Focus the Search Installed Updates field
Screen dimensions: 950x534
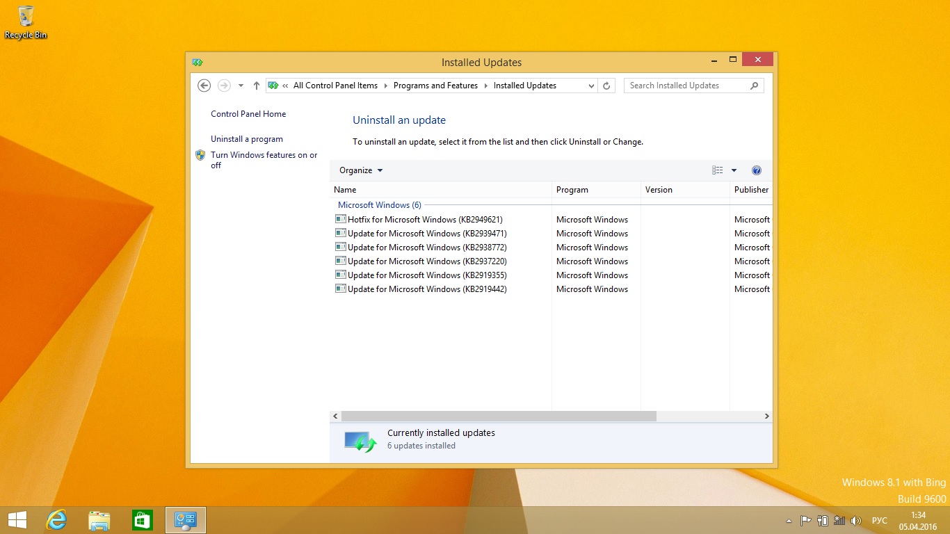point(693,86)
